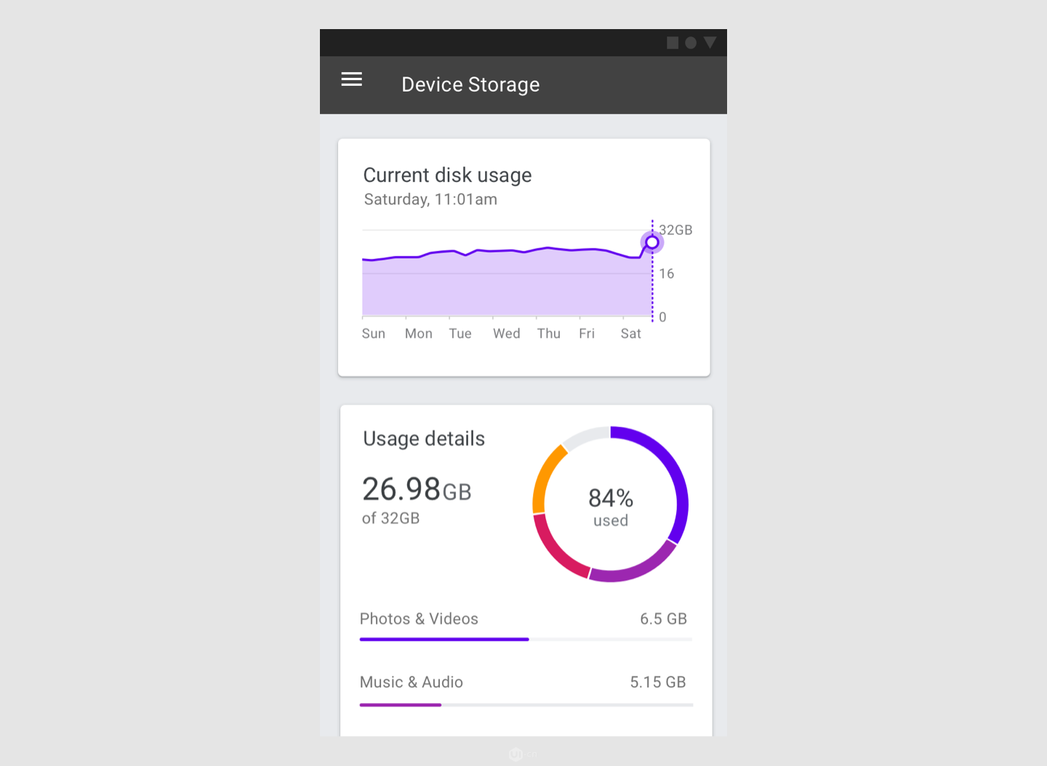Click the pink-red donut chart segment
The image size is (1047, 766).
pyautogui.click(x=556, y=549)
